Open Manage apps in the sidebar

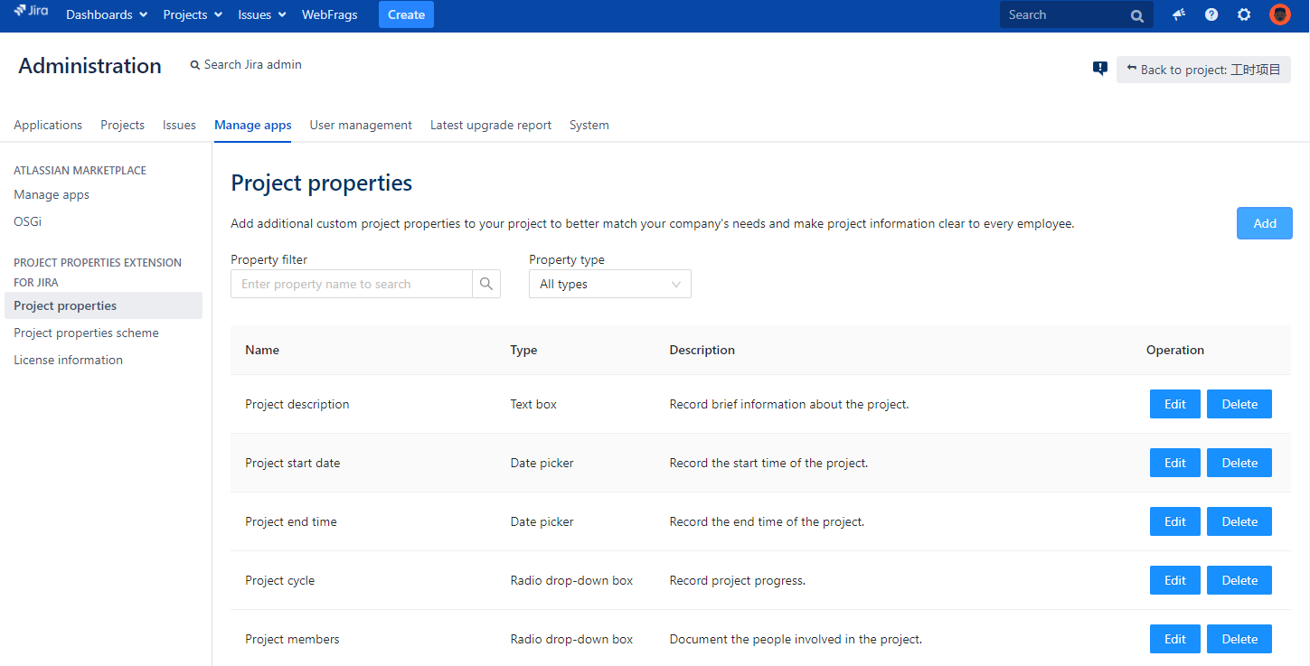[x=52, y=194]
